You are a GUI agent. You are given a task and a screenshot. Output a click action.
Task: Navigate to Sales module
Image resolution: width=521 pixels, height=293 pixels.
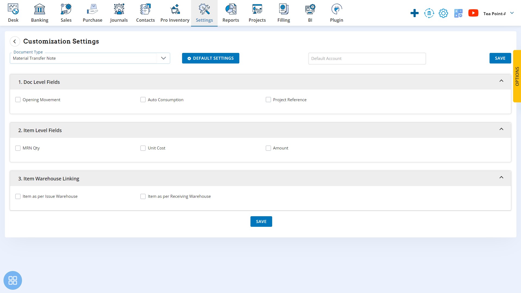coord(66,13)
